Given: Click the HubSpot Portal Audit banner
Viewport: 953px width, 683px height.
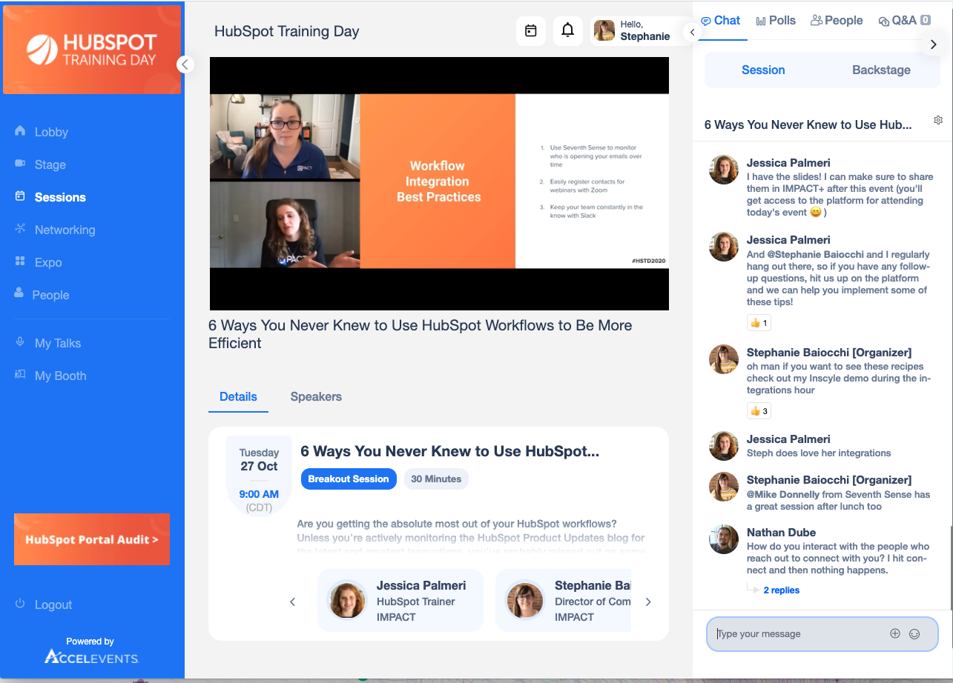Looking at the screenshot, I should (x=92, y=539).
